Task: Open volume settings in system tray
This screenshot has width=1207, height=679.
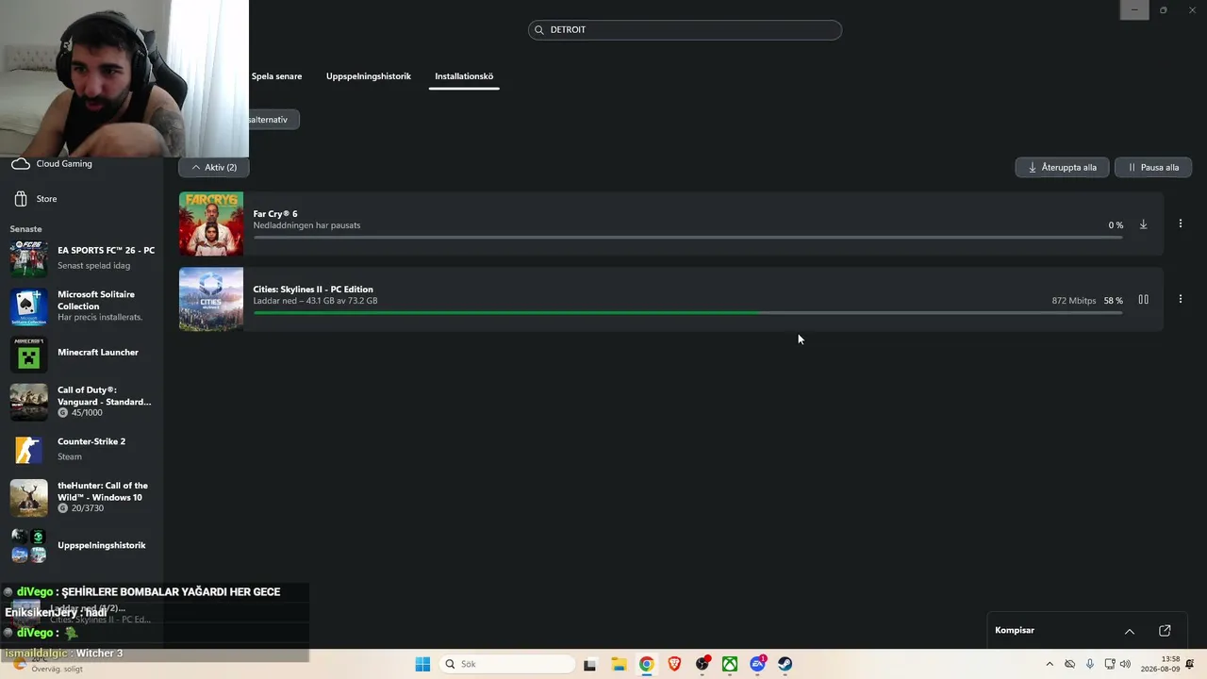Action: [x=1125, y=664]
